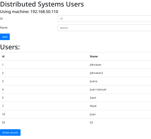Click the id 55 cell
This screenshot has height=139, width=151.
click(x=4, y=122)
